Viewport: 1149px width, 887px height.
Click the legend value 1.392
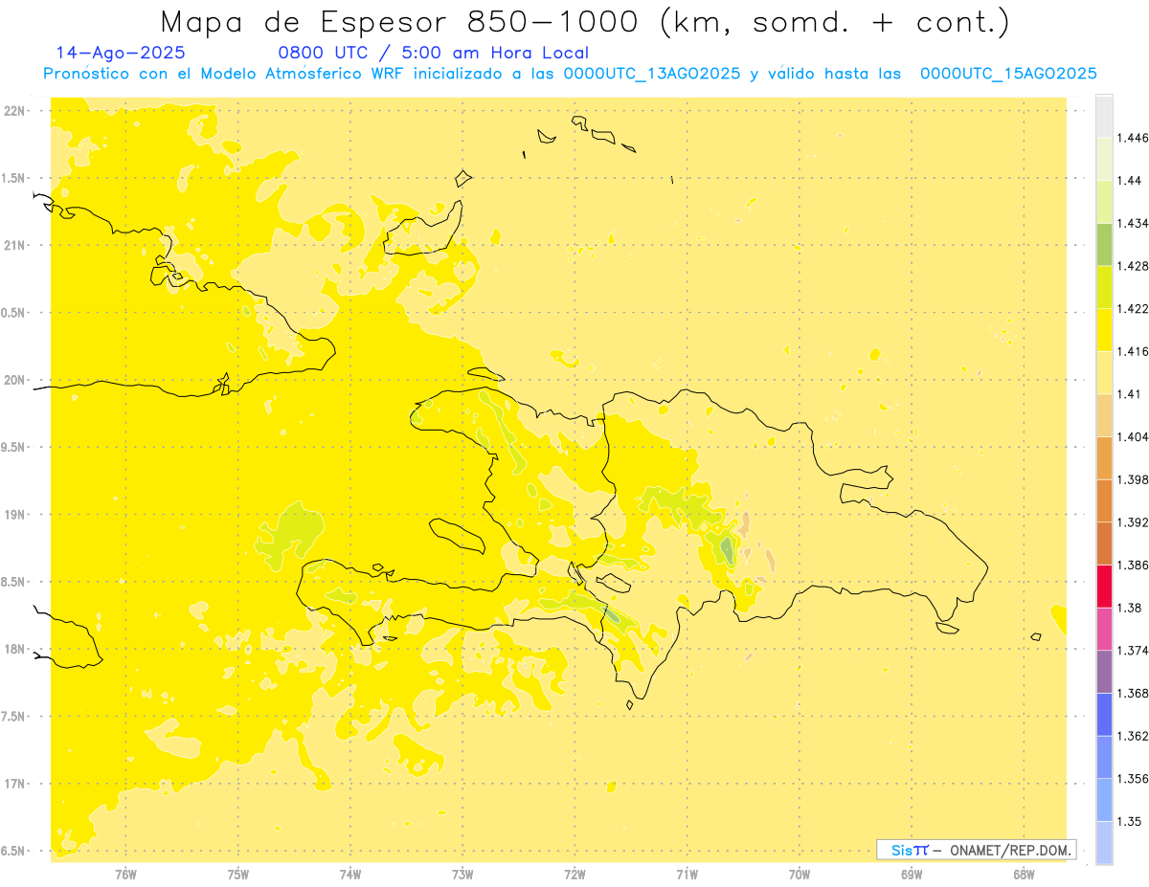(x=1135, y=522)
